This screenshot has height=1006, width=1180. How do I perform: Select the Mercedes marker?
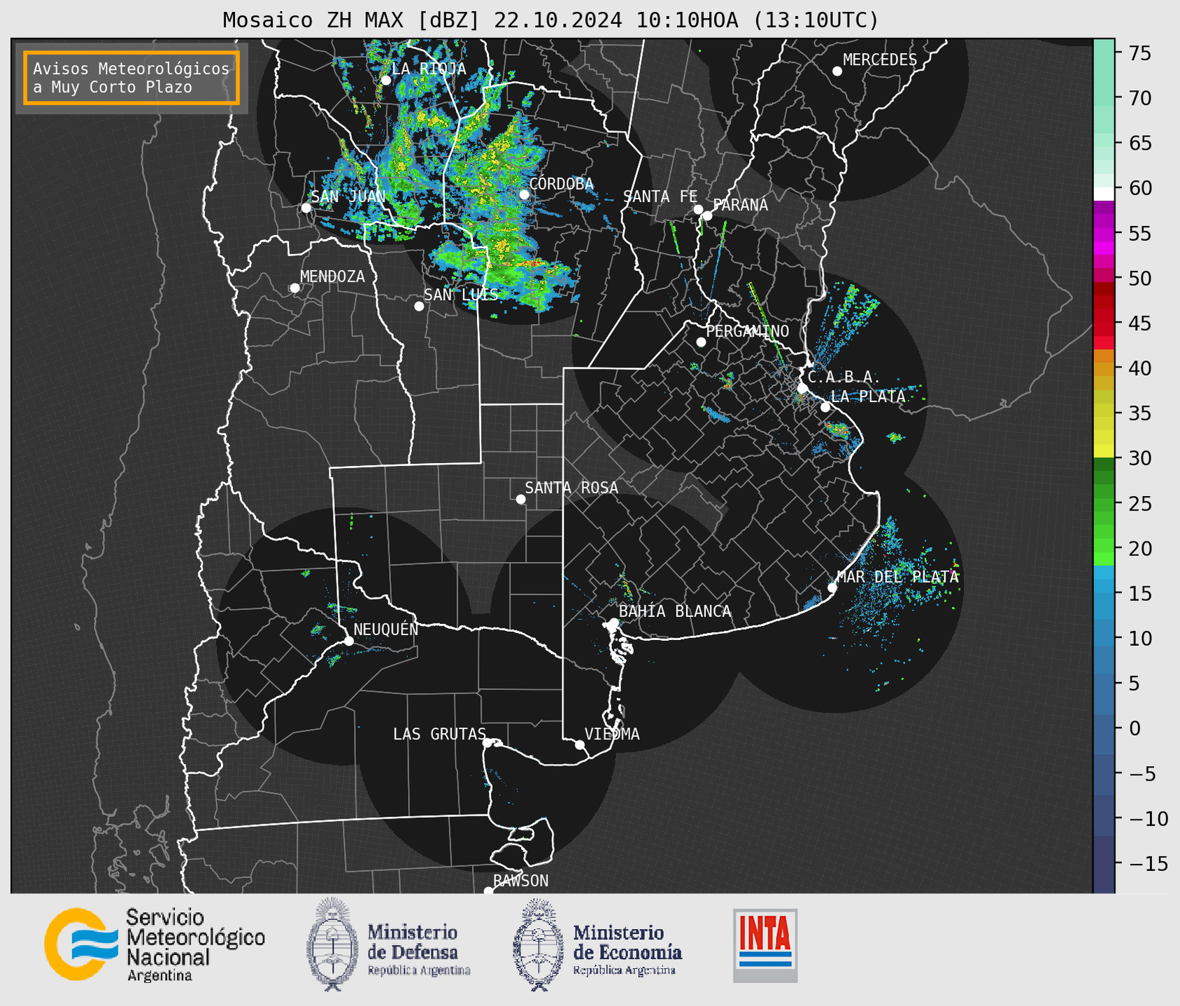coord(837,71)
